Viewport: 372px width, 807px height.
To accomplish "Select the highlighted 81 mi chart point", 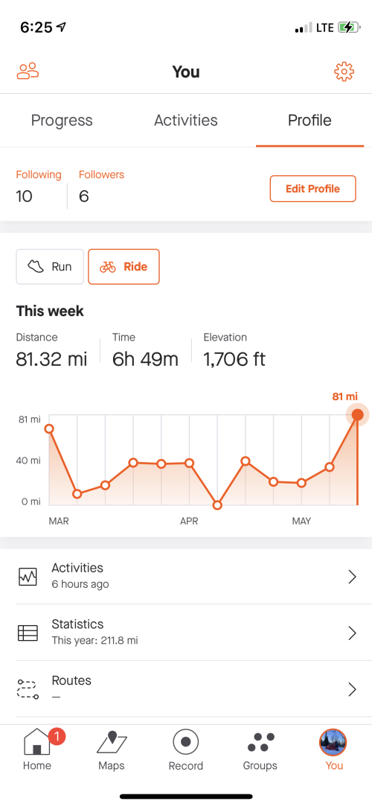I will click(x=357, y=415).
